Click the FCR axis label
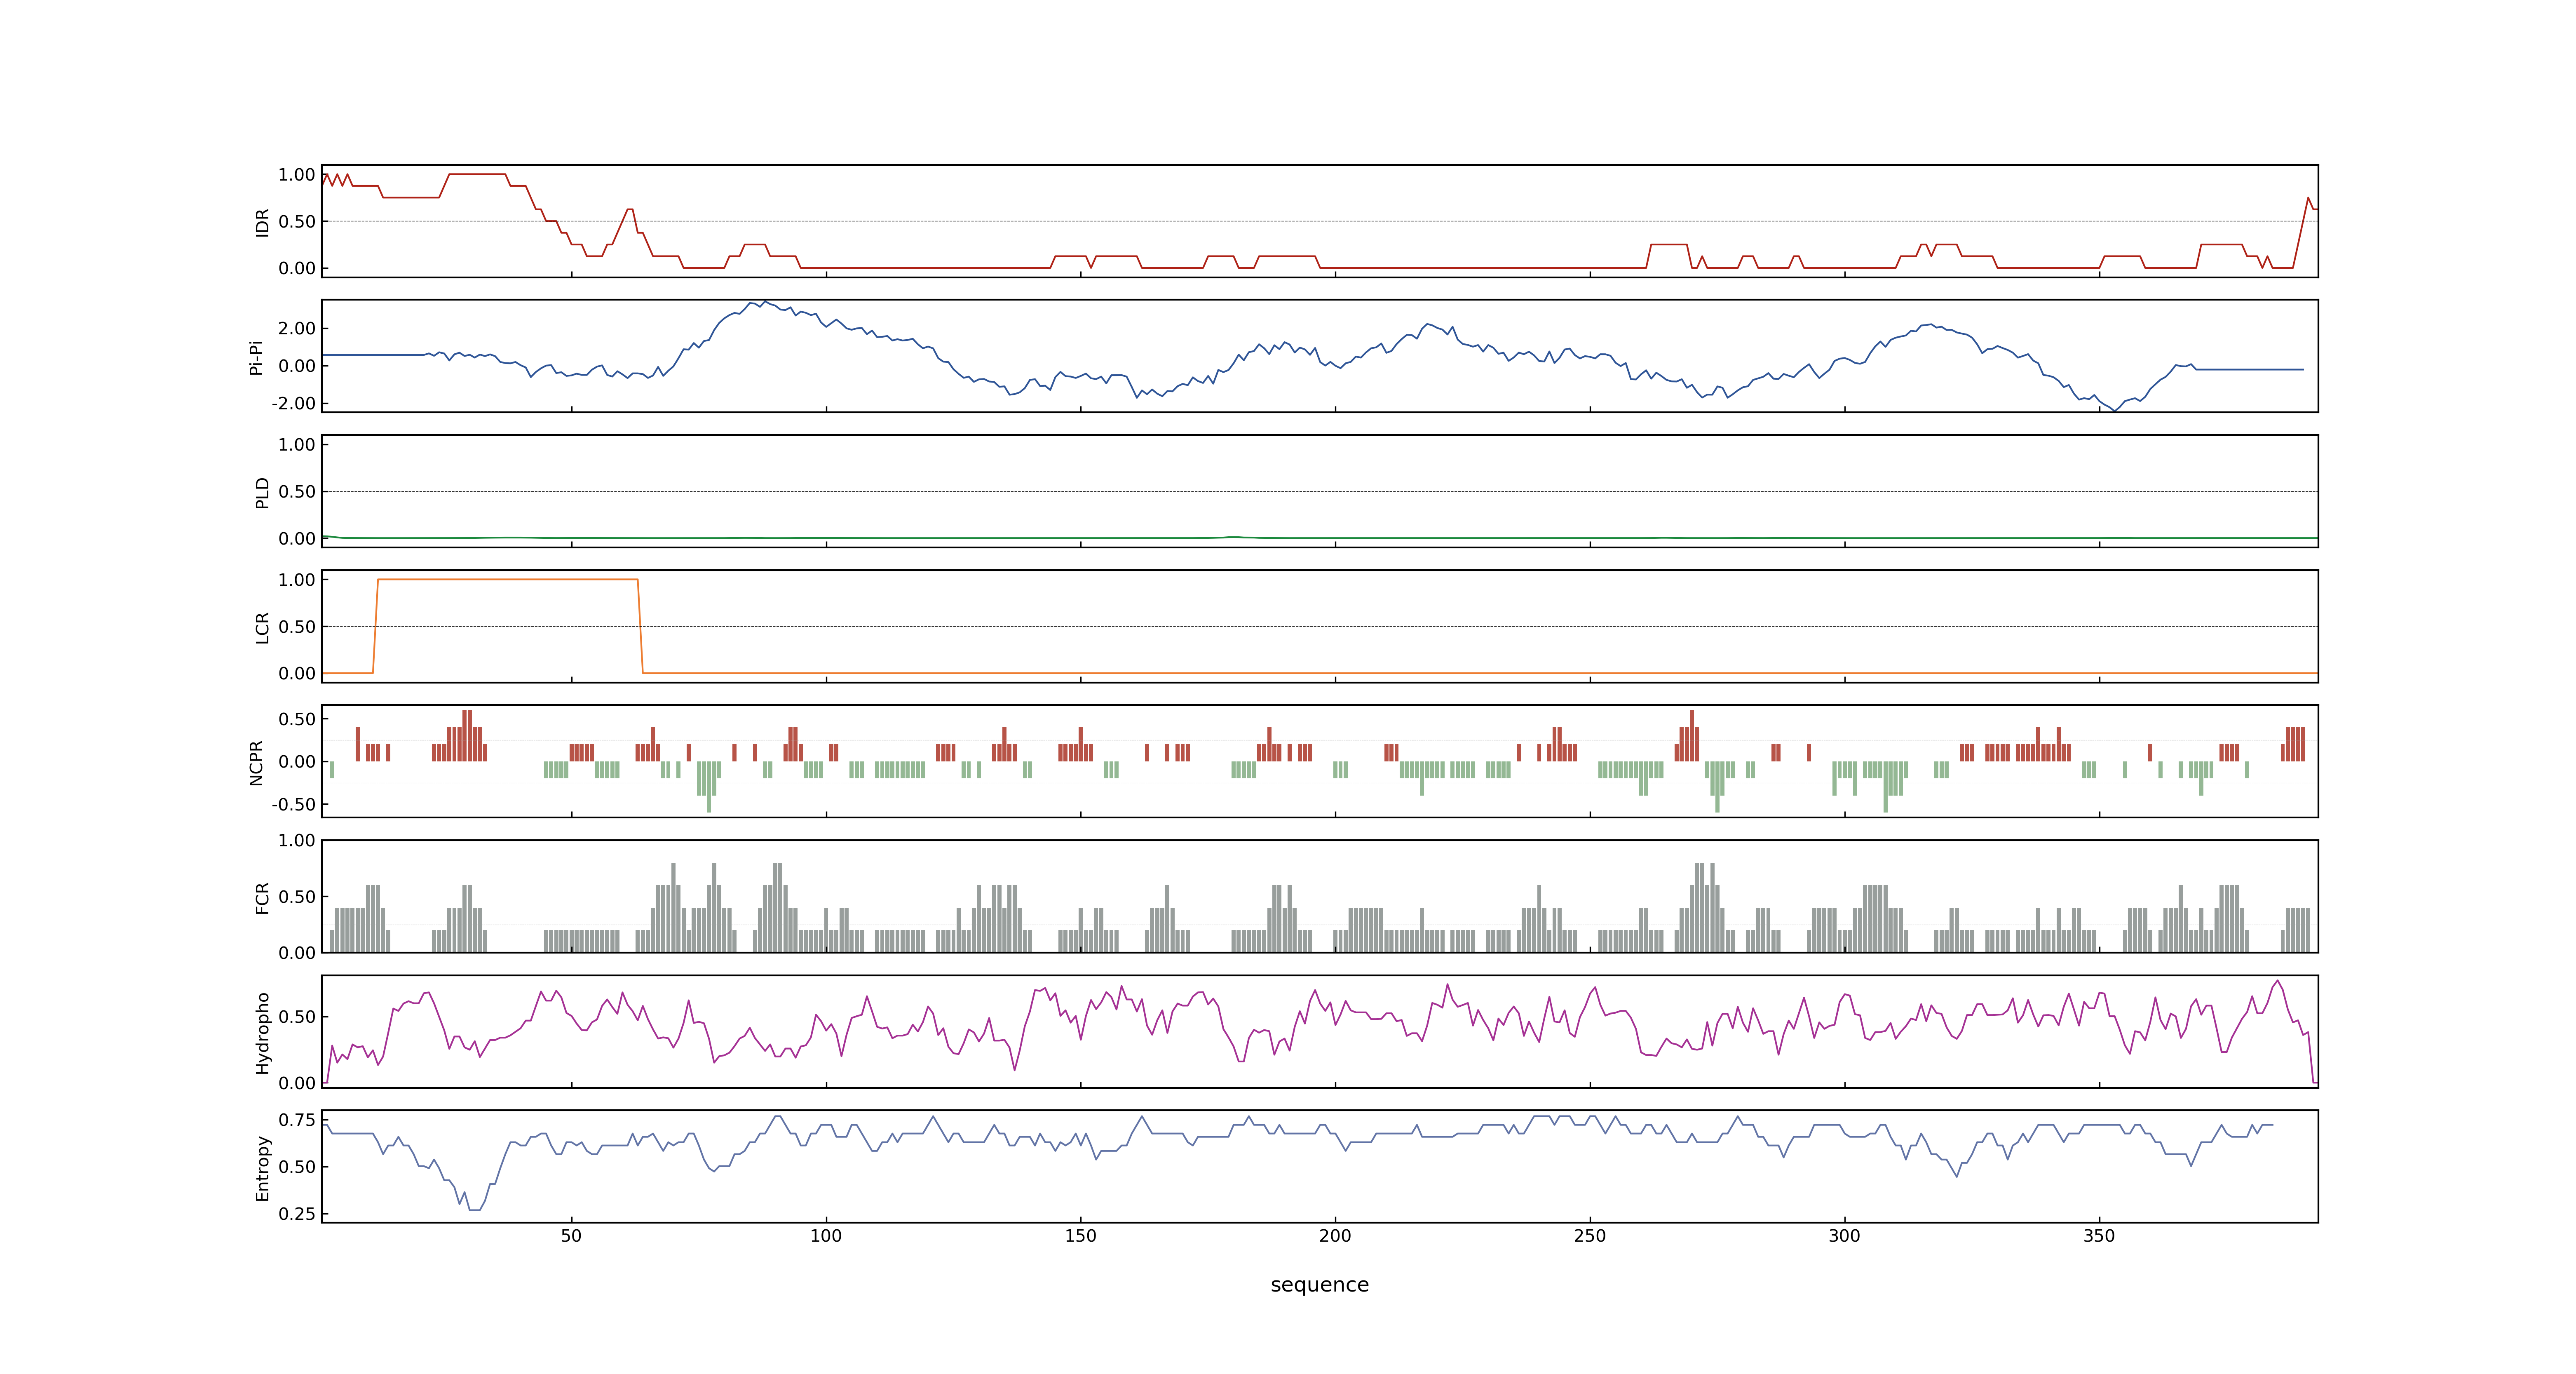The width and height of the screenshot is (2576, 1374). (x=262, y=898)
